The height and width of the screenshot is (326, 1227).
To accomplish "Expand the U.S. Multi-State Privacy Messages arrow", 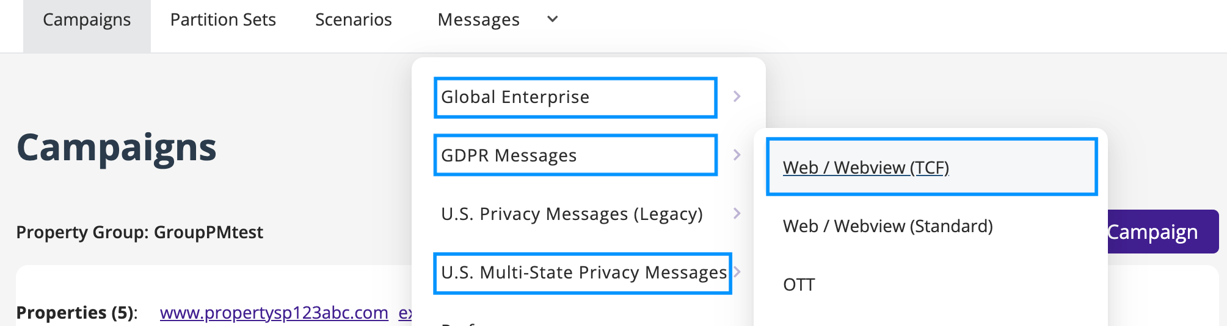I will pyautogui.click(x=738, y=272).
